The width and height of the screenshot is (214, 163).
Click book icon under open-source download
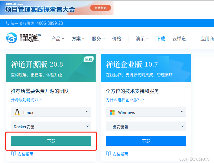[14, 154]
